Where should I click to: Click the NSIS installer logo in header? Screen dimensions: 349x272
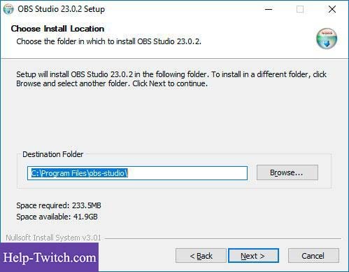click(x=327, y=39)
